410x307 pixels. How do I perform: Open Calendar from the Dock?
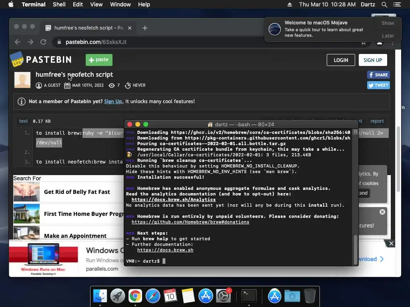(170, 296)
